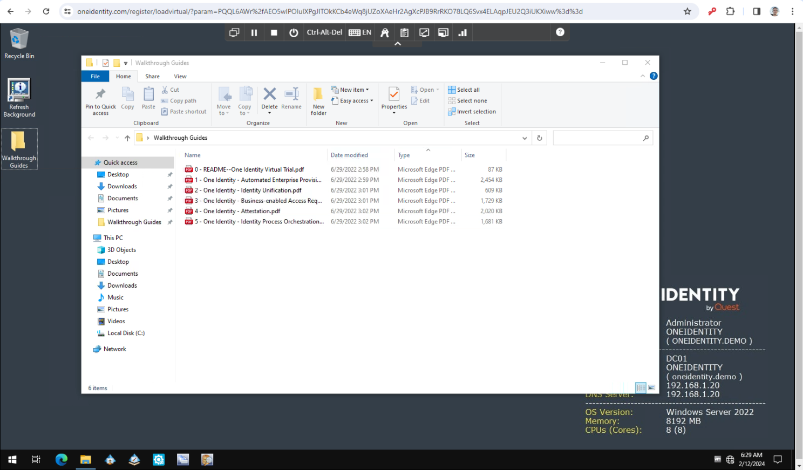Screen dimensions: 803x470
Task: Open the EN keyboard layout selector
Action: (x=360, y=32)
